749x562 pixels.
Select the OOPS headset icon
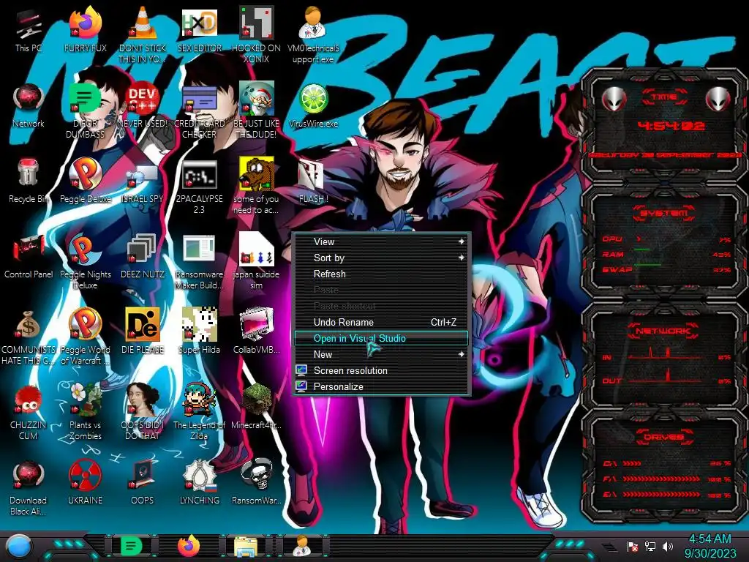click(x=143, y=483)
